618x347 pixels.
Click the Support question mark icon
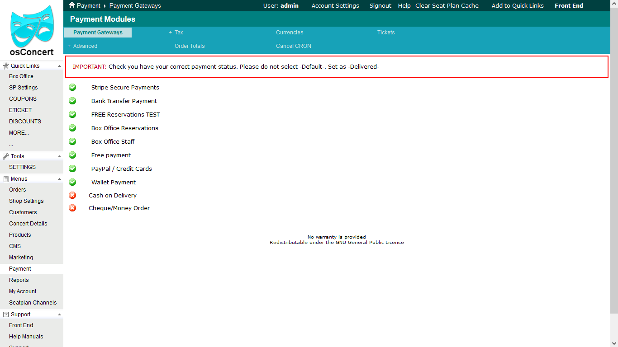coord(6,314)
